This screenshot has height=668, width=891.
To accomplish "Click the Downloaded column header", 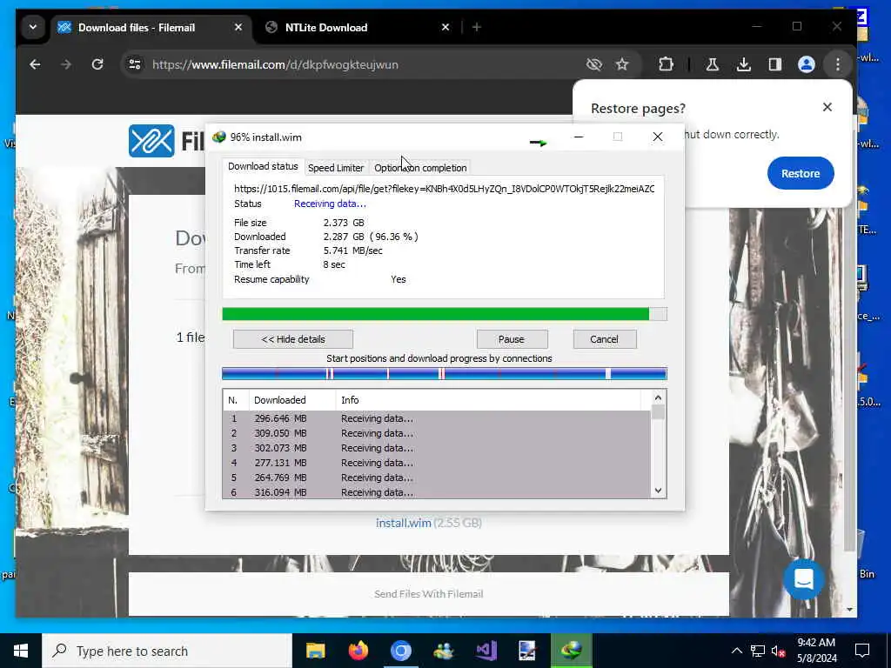I will [292, 400].
